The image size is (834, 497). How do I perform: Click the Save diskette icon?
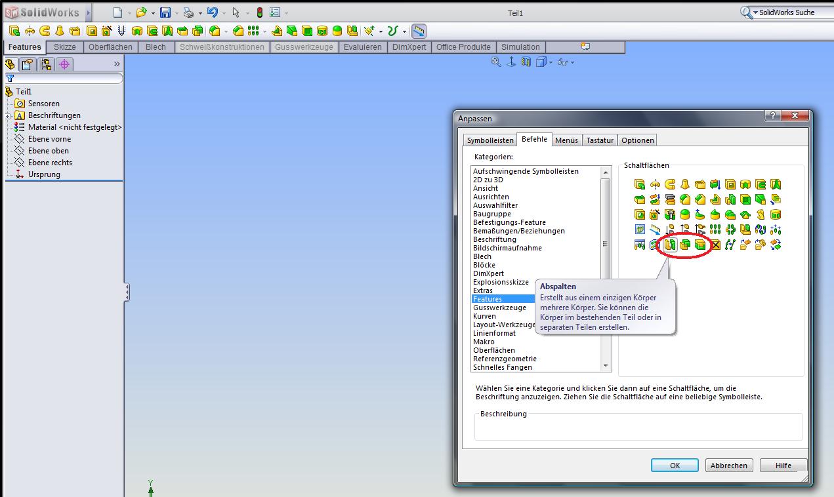165,12
